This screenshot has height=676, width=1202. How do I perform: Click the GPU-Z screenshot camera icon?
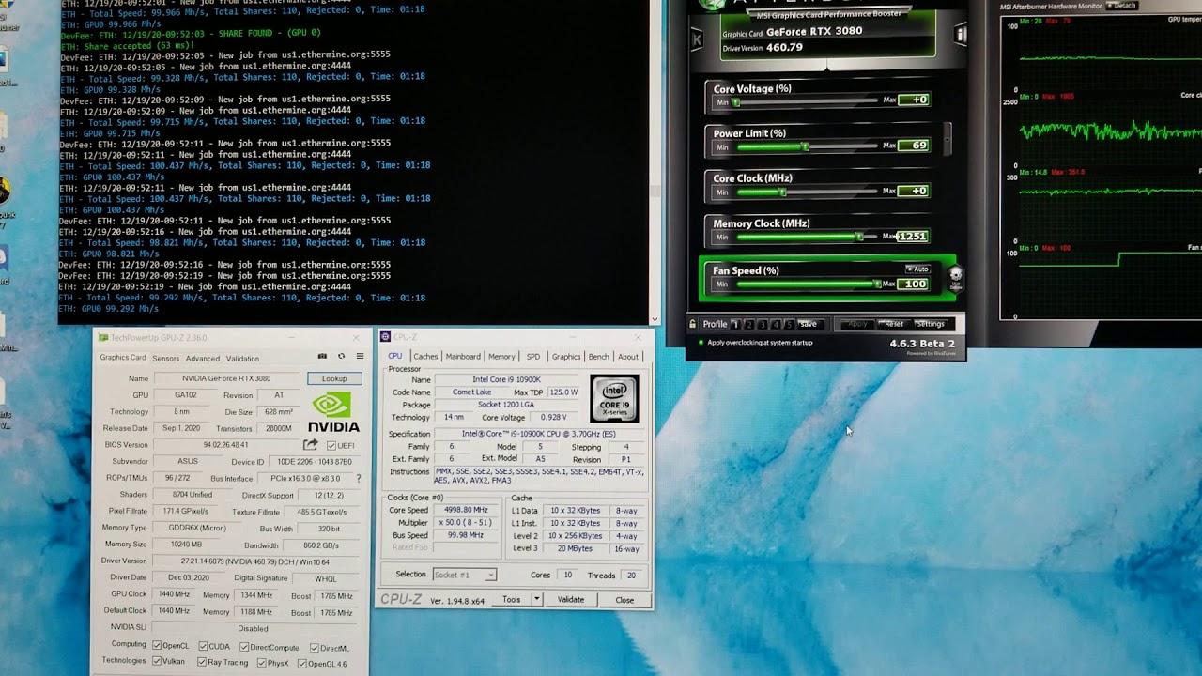tap(322, 357)
